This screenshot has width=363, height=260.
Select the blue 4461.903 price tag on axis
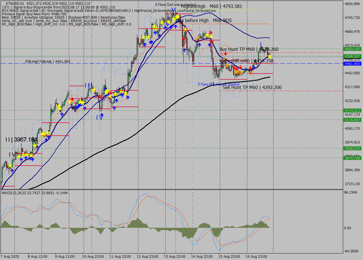(x=352, y=64)
